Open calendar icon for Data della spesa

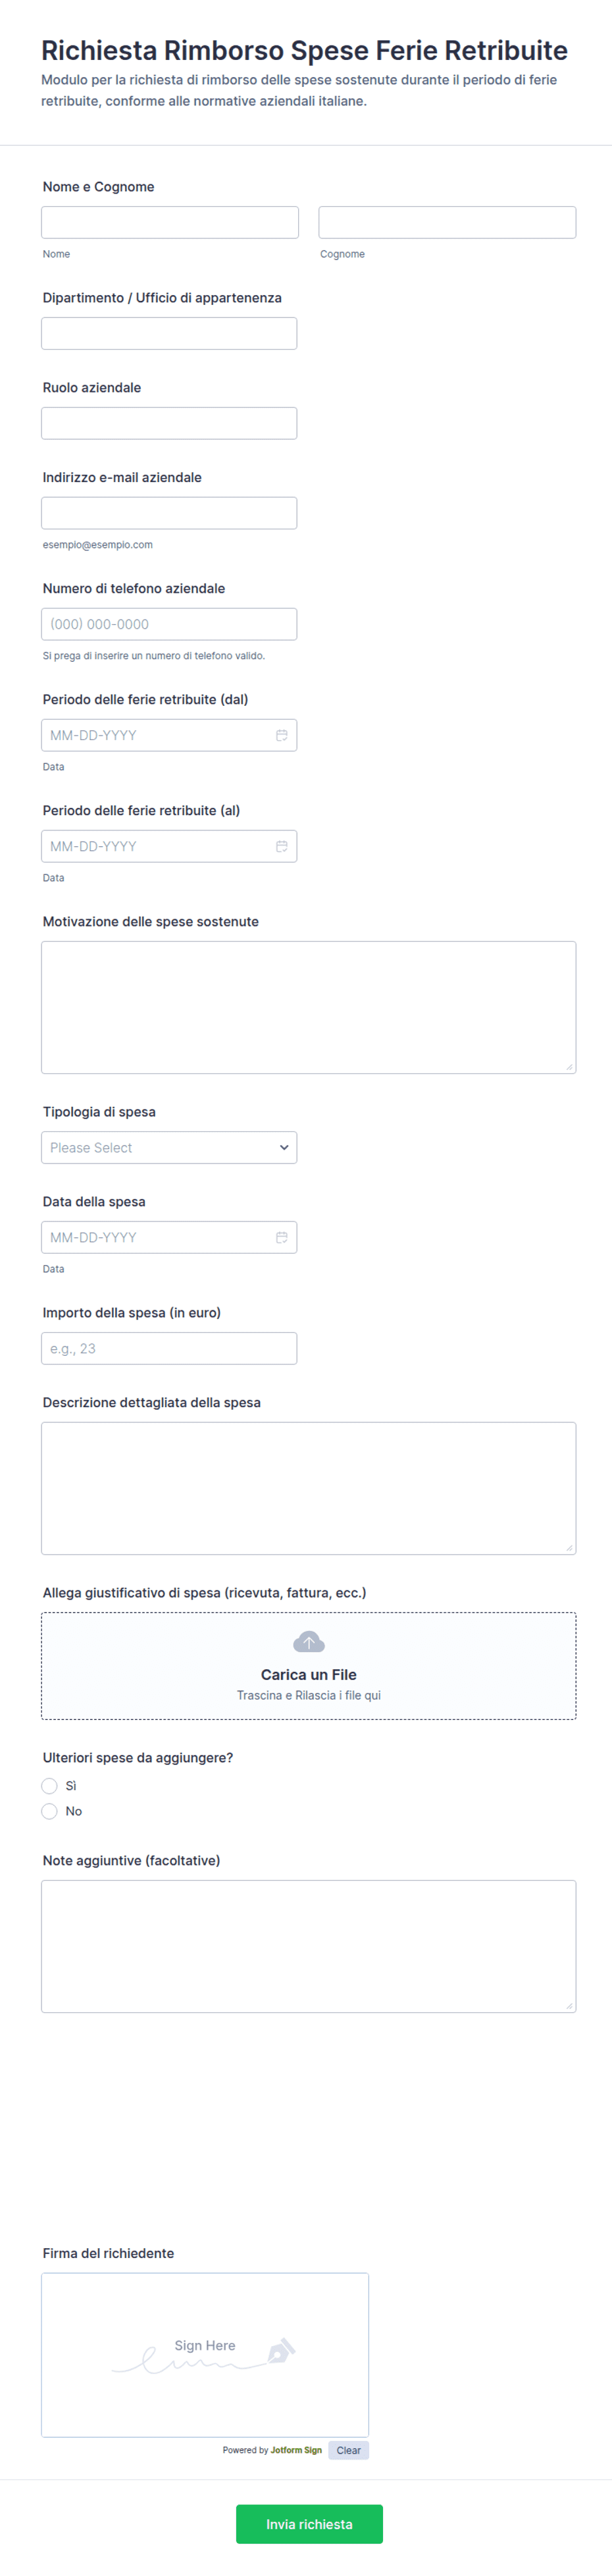tap(282, 1237)
